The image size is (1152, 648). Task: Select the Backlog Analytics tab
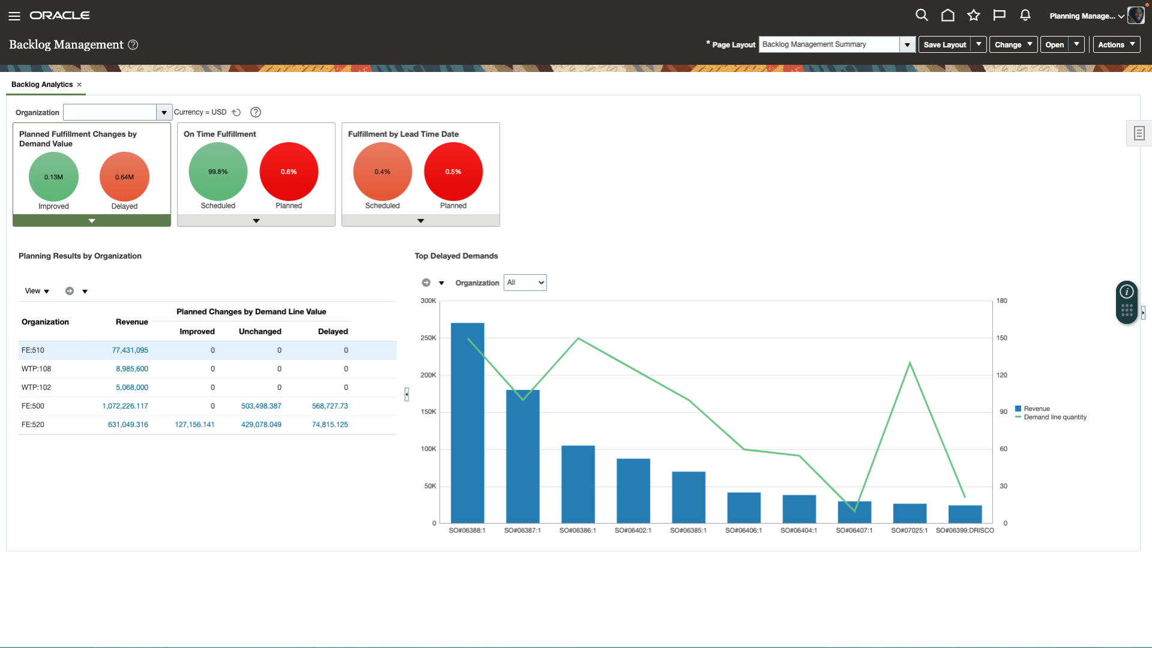coord(41,84)
